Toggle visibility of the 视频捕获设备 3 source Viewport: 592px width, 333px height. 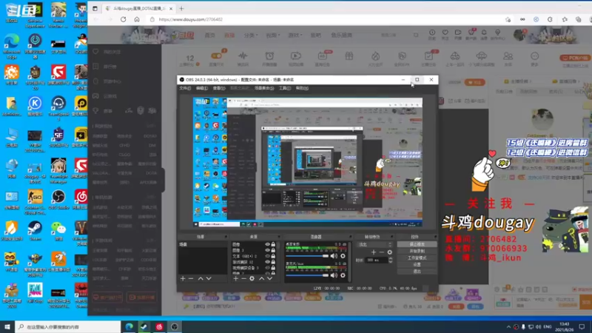point(267,268)
